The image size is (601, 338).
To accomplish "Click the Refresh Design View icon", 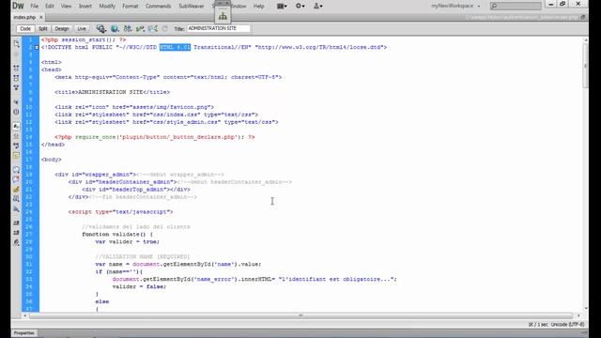I will [165, 28].
